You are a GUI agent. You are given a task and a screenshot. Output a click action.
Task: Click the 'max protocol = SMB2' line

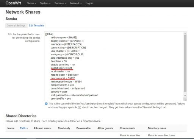pos(63,78)
